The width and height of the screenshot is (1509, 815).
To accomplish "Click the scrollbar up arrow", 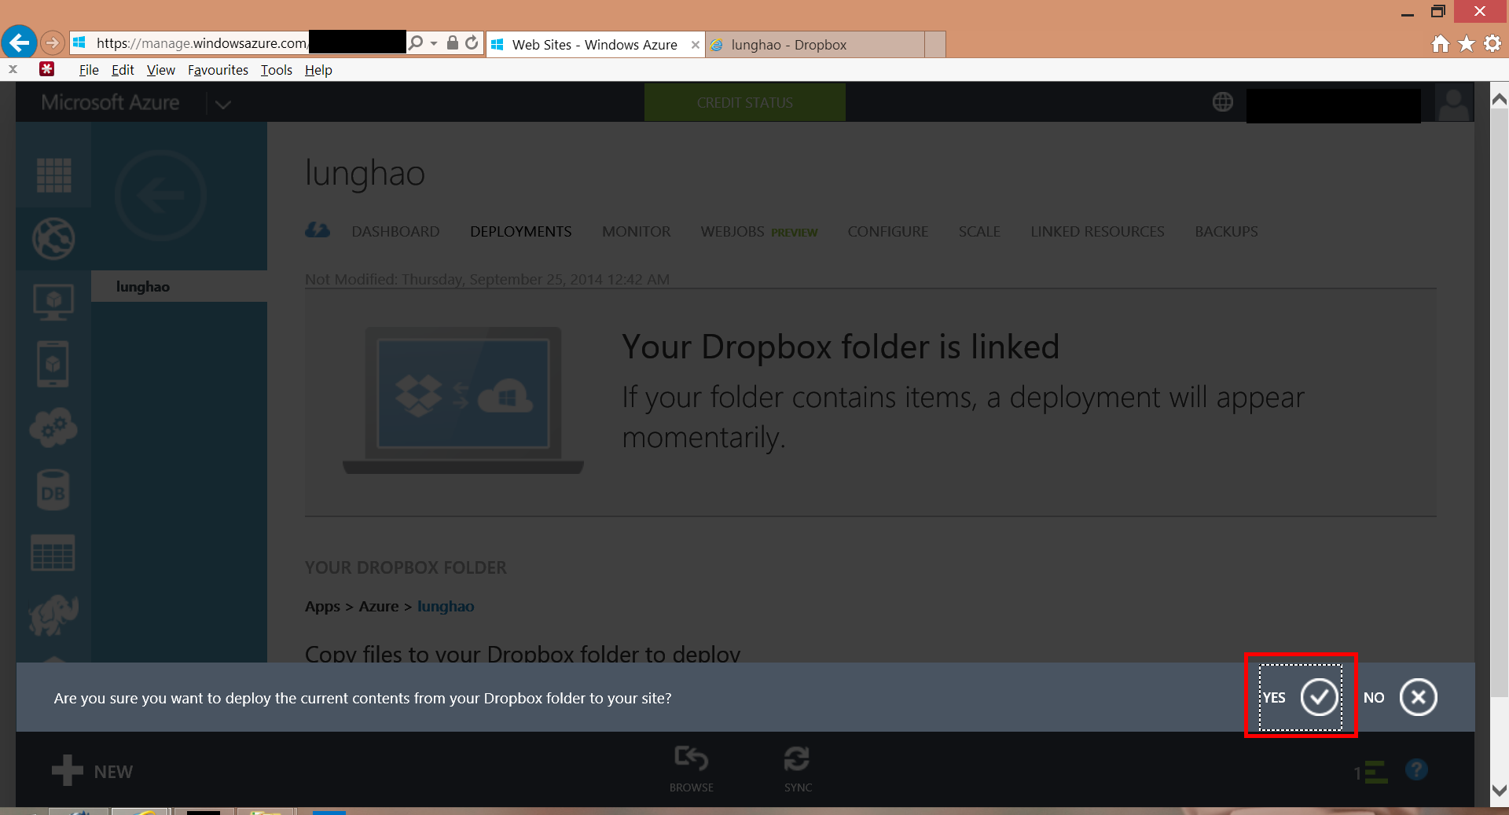I will coord(1500,99).
